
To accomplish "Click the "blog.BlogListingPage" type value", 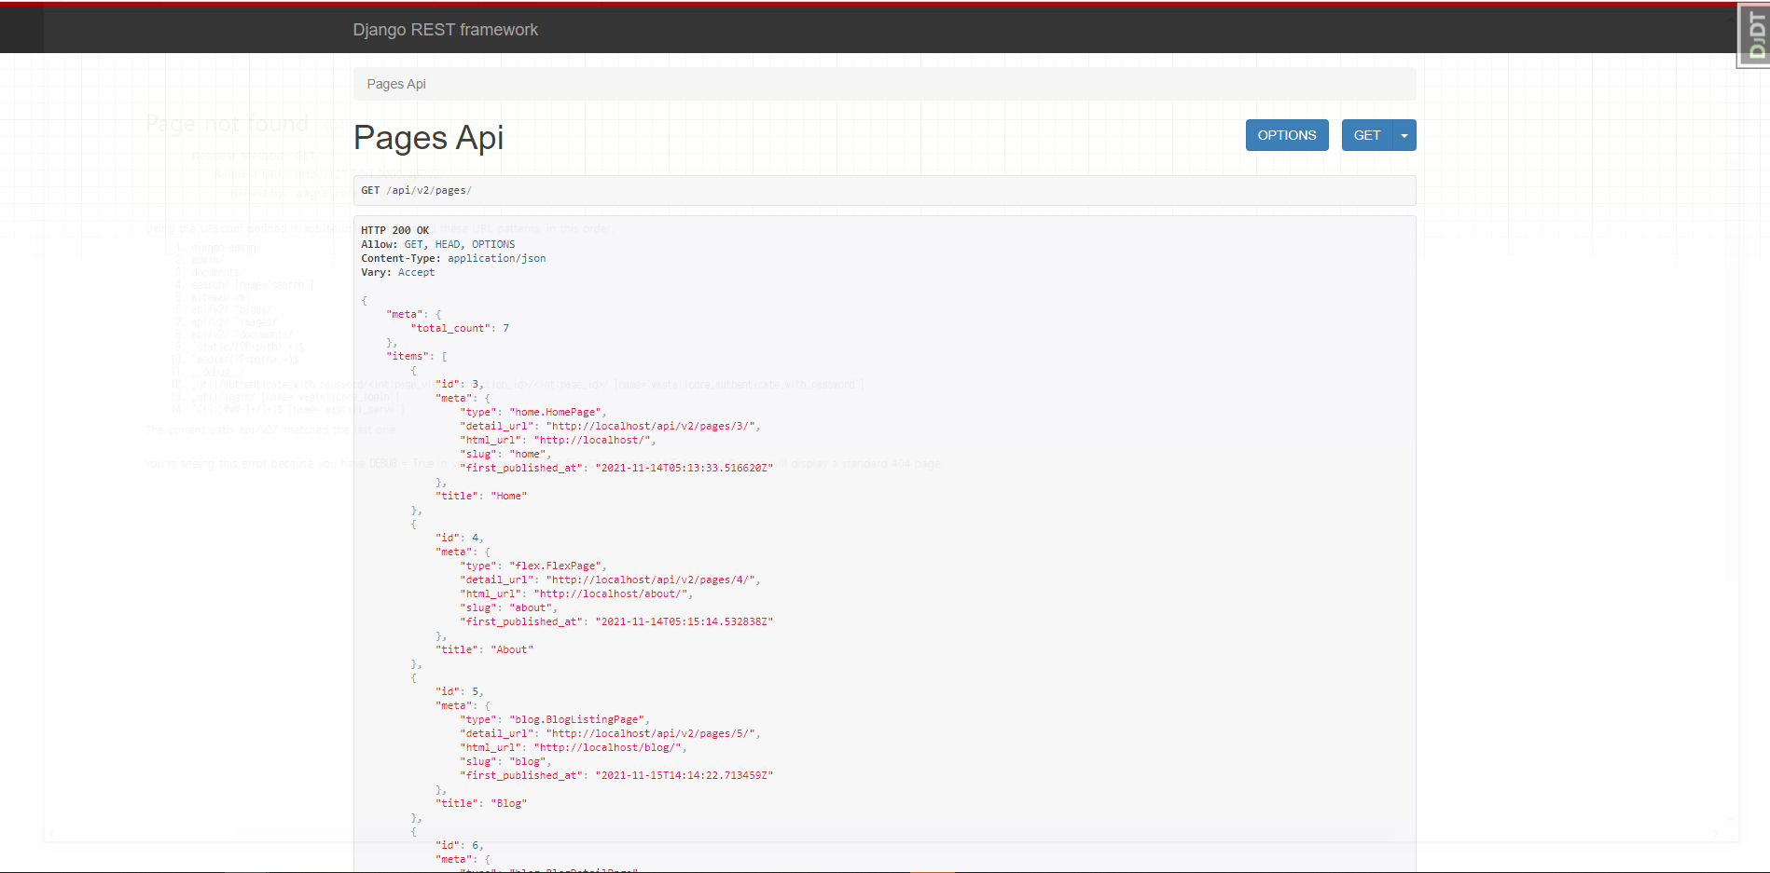I will click(x=576, y=719).
